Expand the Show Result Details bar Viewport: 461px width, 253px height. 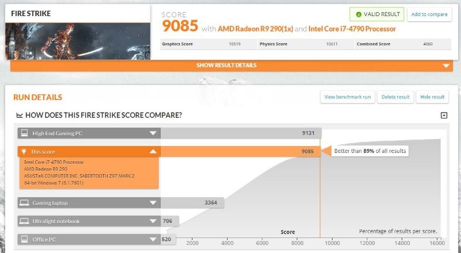(231, 66)
